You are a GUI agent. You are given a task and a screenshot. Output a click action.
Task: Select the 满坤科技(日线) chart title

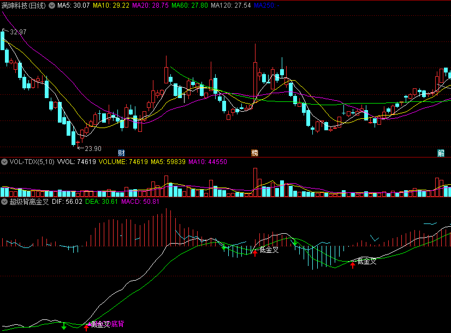pos(23,5)
